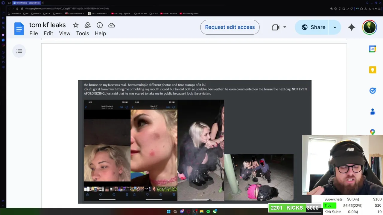Start a Google Meet call icon
Image resolution: width=383 pixels, height=215 pixels.
pyautogui.click(x=276, y=27)
